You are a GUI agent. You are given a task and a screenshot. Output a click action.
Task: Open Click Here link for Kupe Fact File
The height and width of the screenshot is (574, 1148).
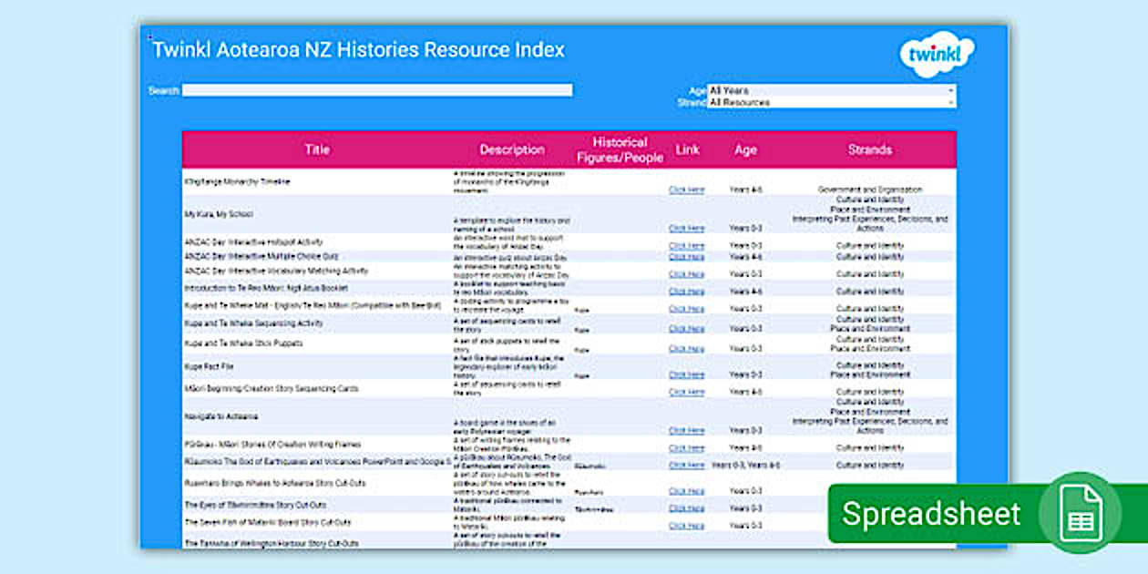coord(686,374)
